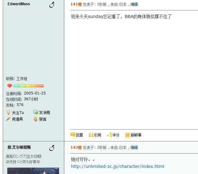Click the rainbow level progress bar
Screen dimensions: 198x174
pyautogui.click(x=28, y=86)
